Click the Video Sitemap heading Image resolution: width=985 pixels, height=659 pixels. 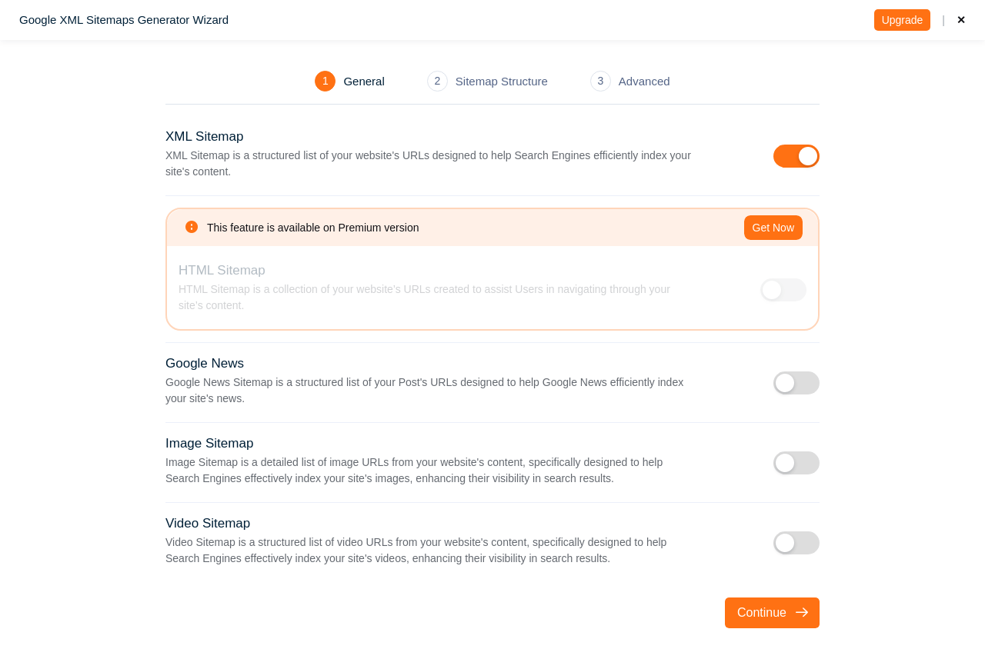point(208,524)
